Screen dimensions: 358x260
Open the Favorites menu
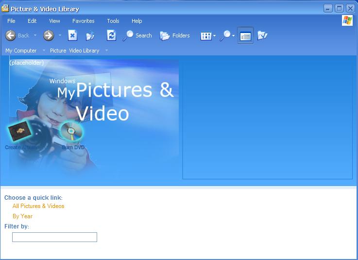pyautogui.click(x=84, y=21)
